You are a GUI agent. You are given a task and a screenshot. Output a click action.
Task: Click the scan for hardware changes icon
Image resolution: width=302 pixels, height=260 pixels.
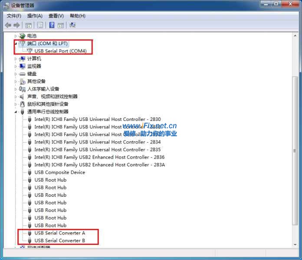coord(72,25)
